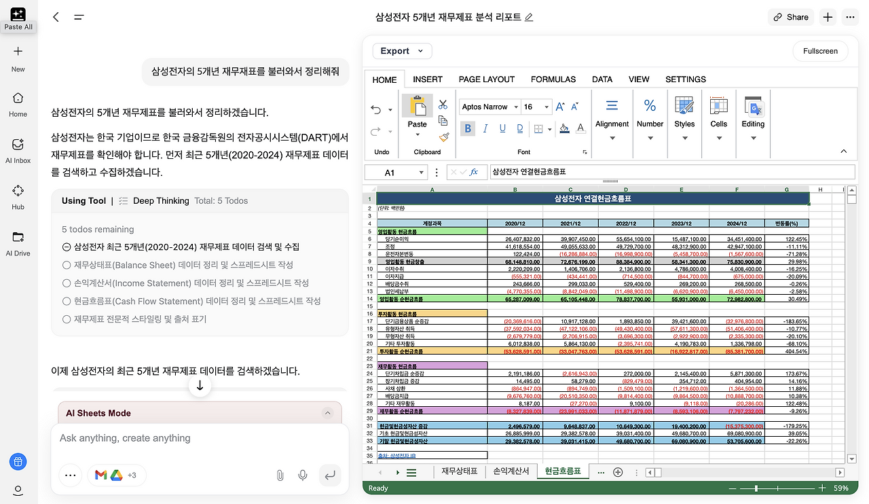Click the gift icon in the sidebar

(x=18, y=462)
